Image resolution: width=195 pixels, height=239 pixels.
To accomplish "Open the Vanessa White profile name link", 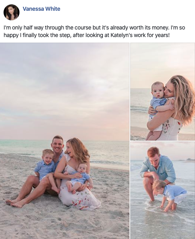I will (41, 9).
